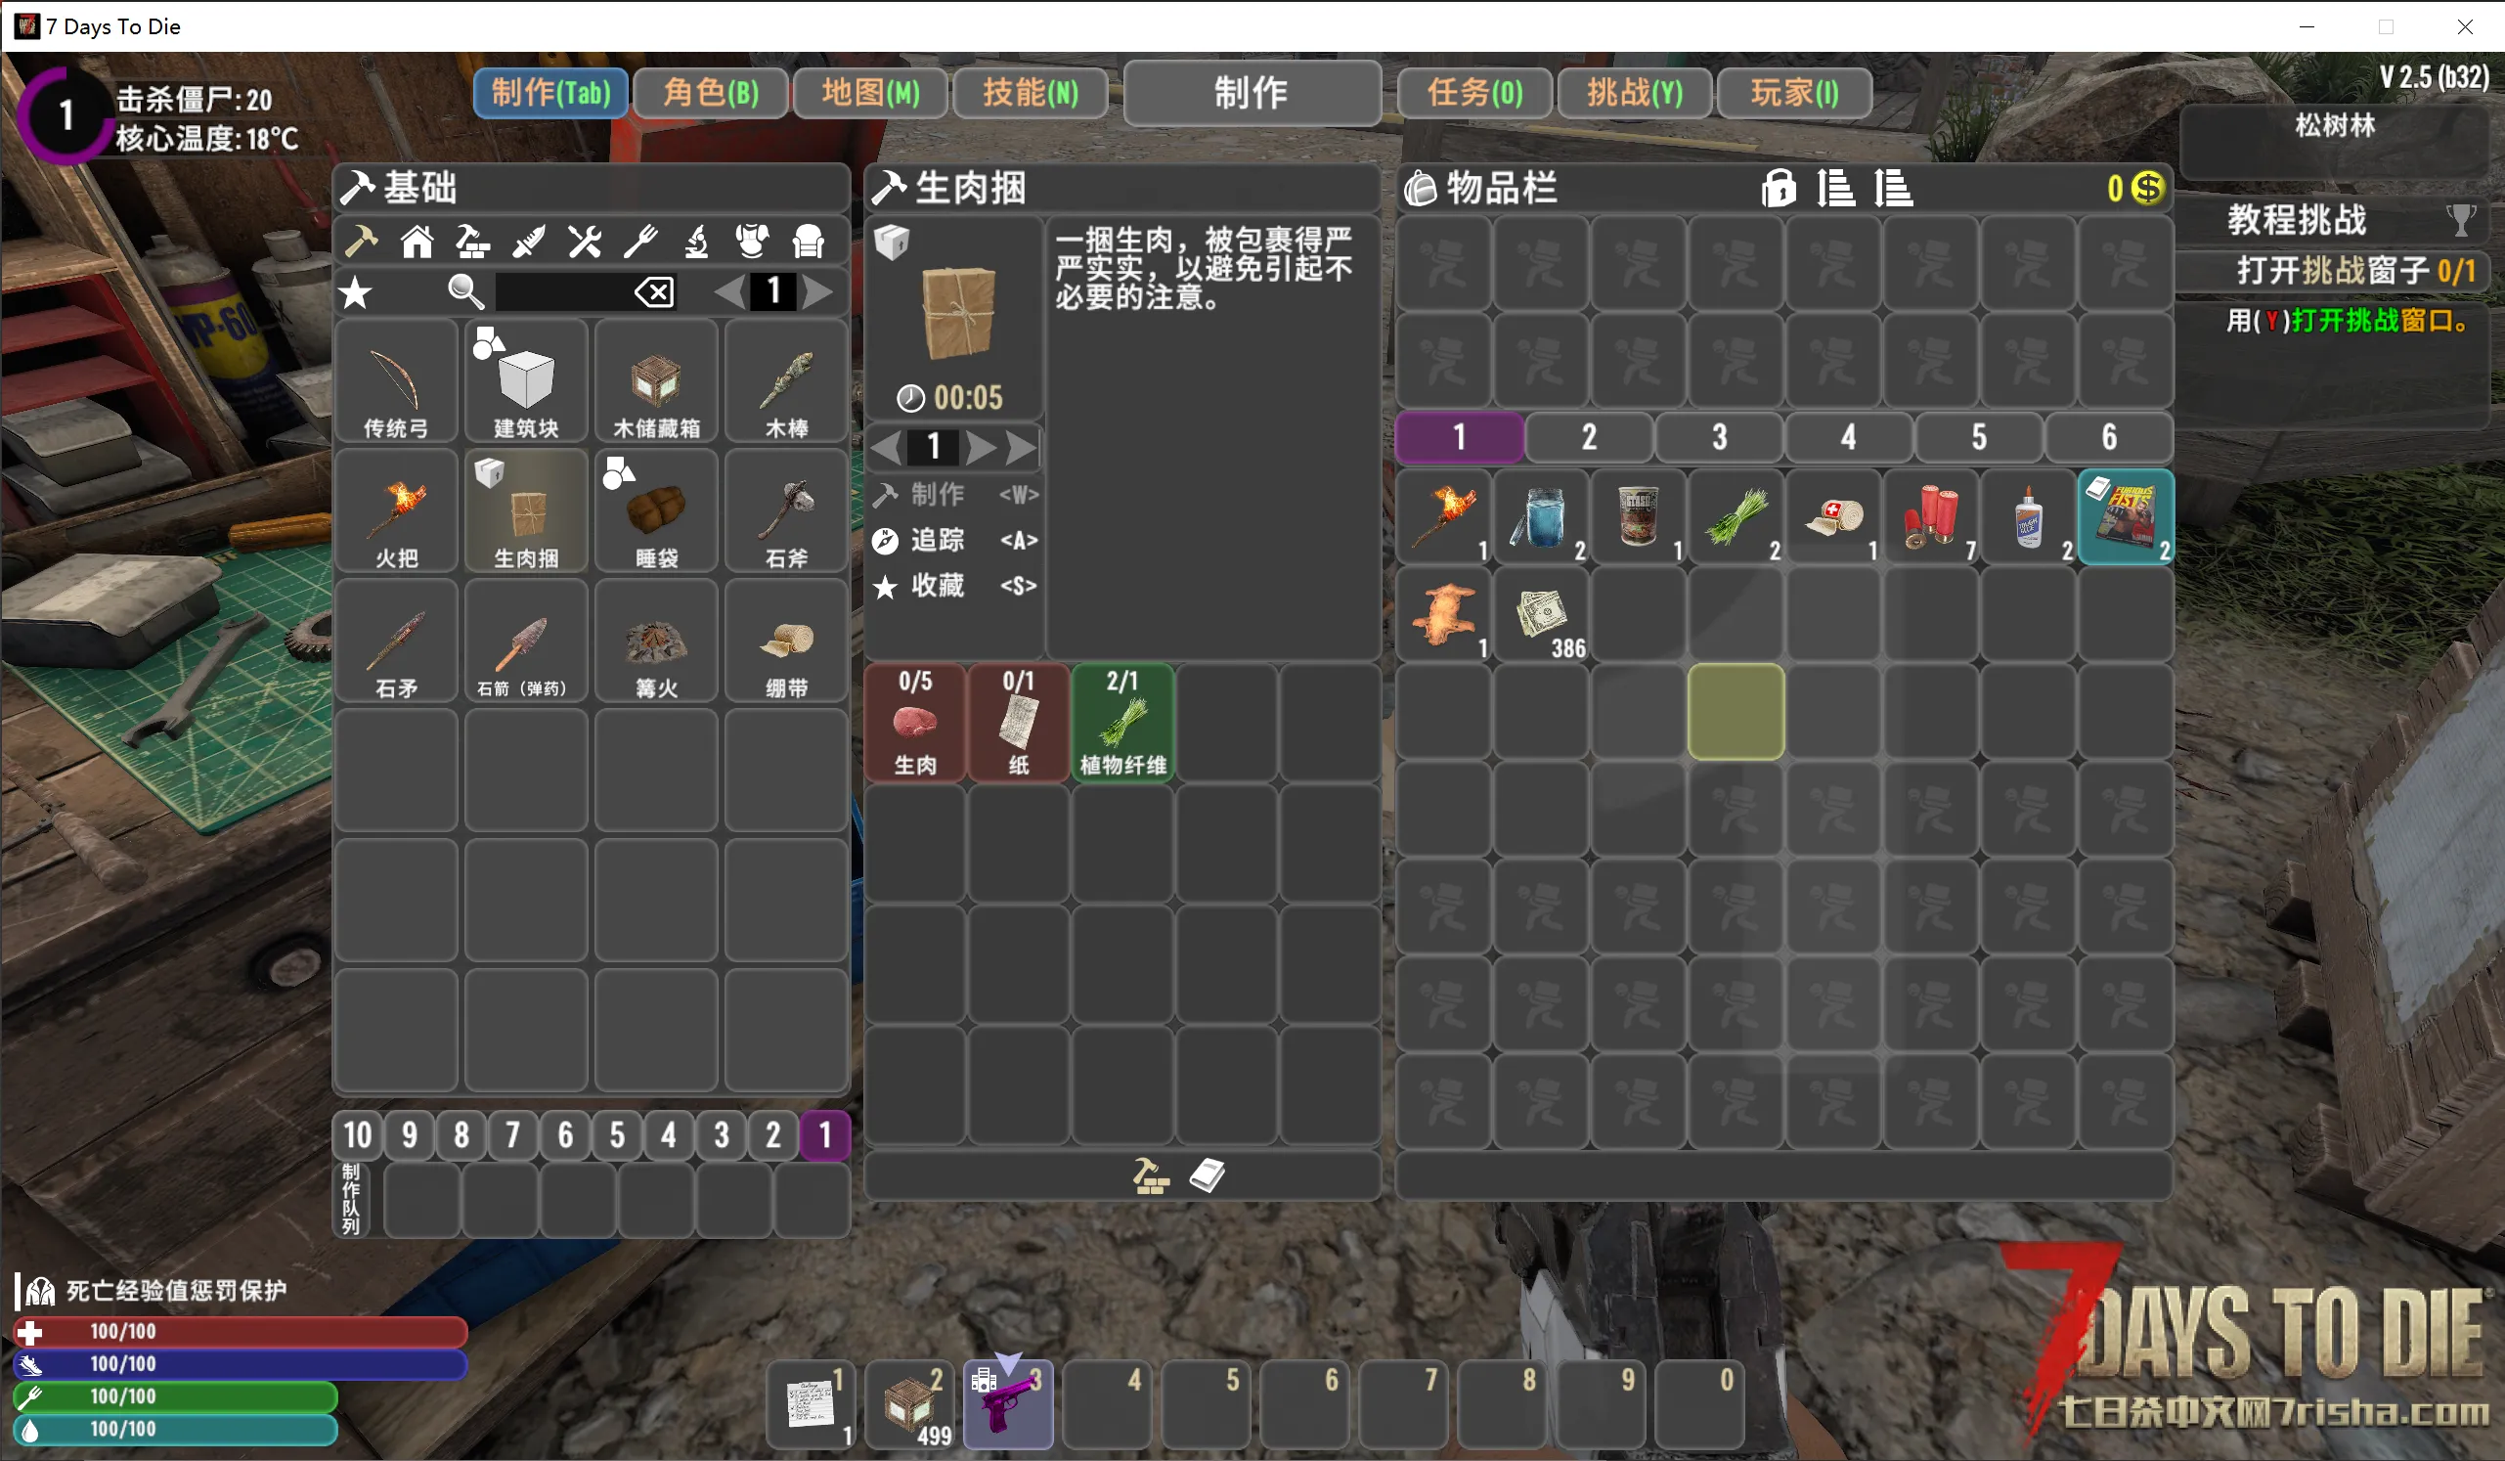This screenshot has height=1461, width=2505.
Task: Set craft quantity to maximum arrow
Action: [1021, 447]
